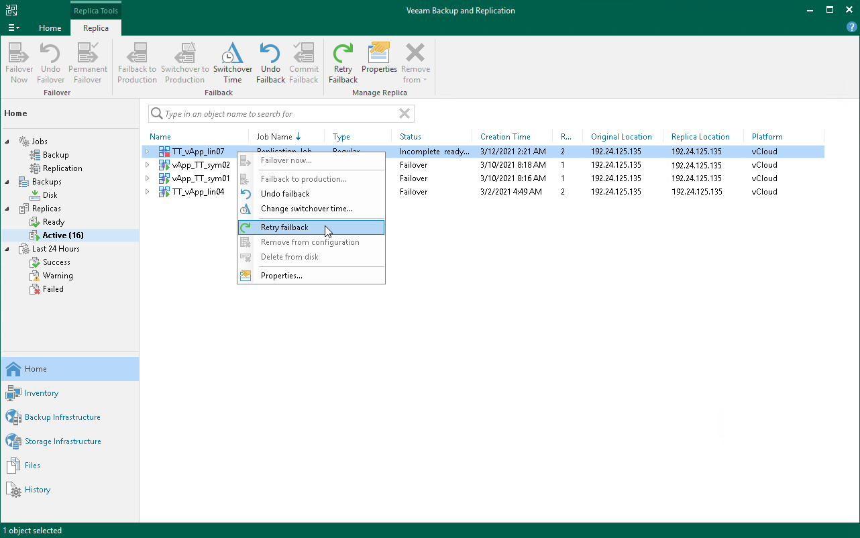
Task: Sort the list by Creation Time column
Action: pos(505,137)
